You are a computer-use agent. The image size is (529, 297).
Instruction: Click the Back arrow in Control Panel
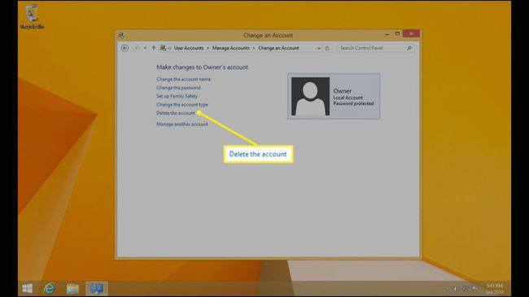(x=125, y=48)
